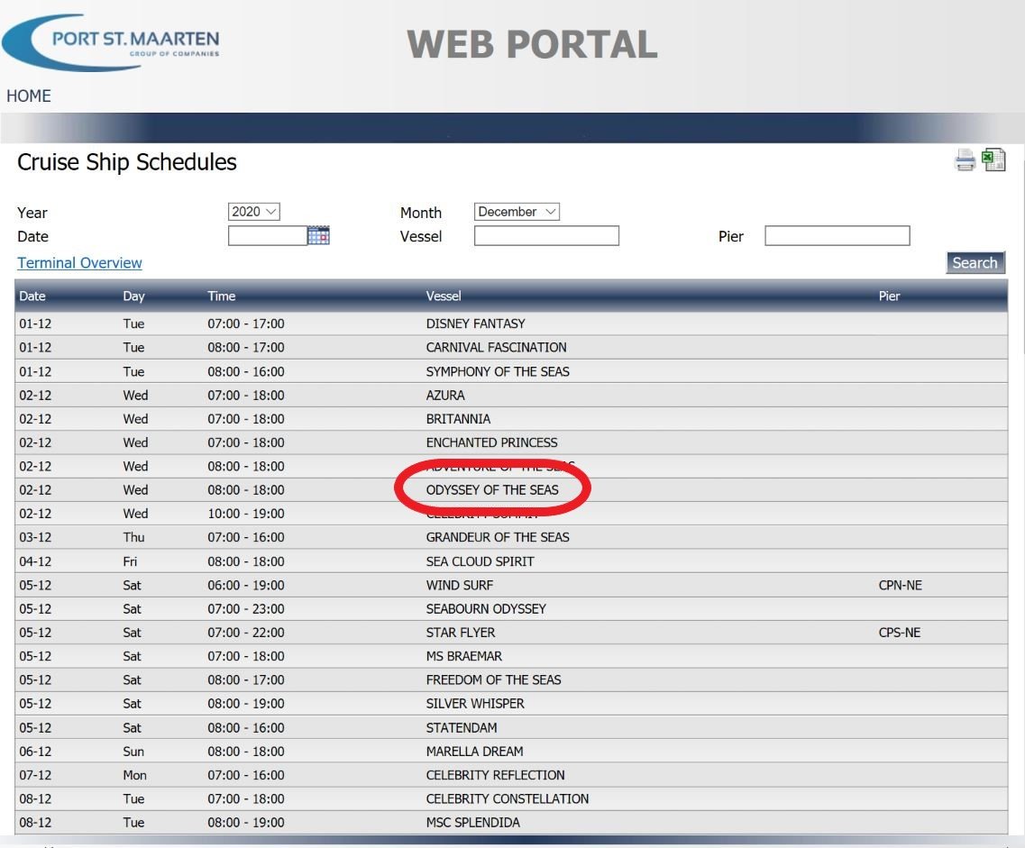The height and width of the screenshot is (848, 1025).
Task: Export schedule with the Excel icon
Action: (993, 160)
